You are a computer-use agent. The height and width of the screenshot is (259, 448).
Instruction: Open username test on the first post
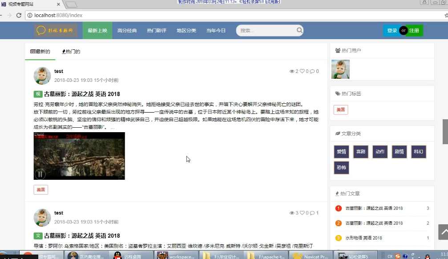(59, 71)
